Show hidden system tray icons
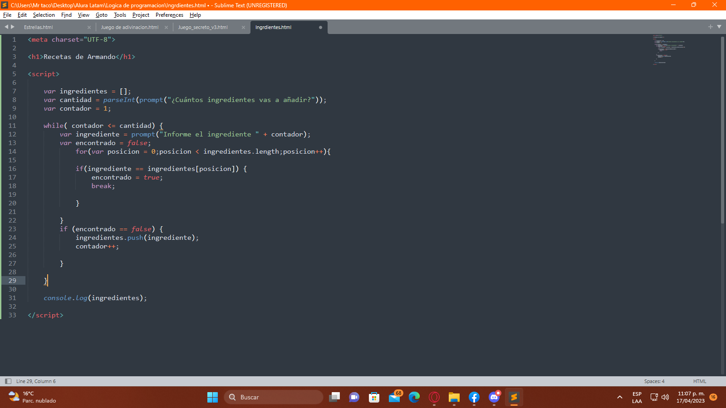Screen dimensions: 726x408 click(620, 397)
